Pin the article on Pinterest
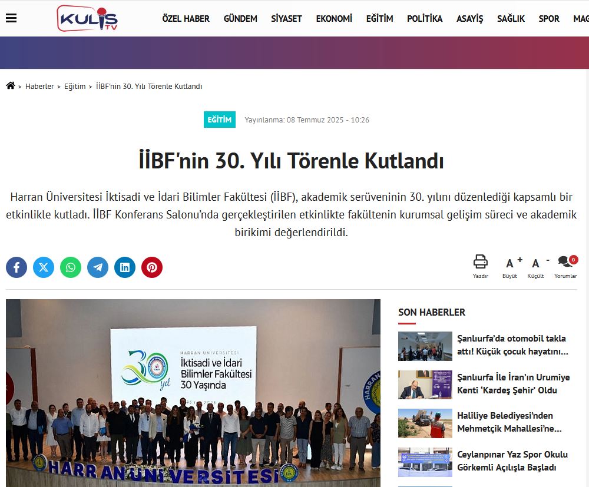 [x=152, y=267]
